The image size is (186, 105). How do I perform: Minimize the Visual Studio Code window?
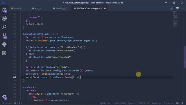166,3
